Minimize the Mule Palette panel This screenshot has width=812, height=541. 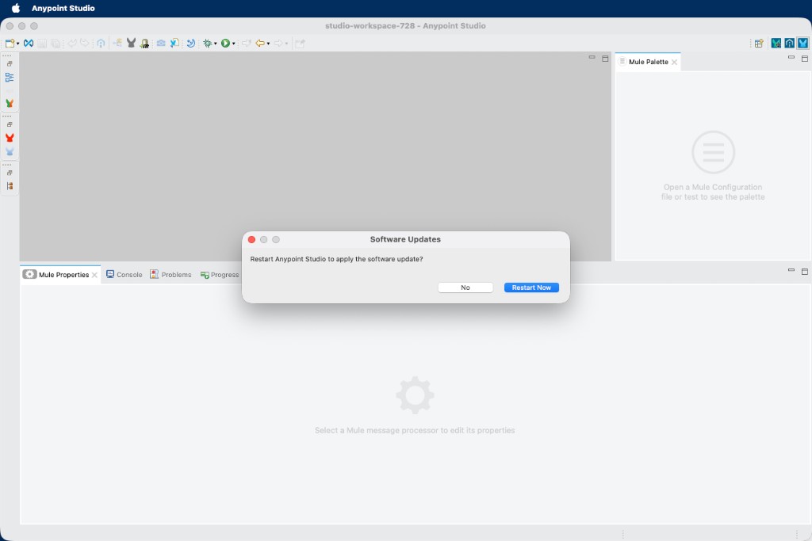click(791, 57)
